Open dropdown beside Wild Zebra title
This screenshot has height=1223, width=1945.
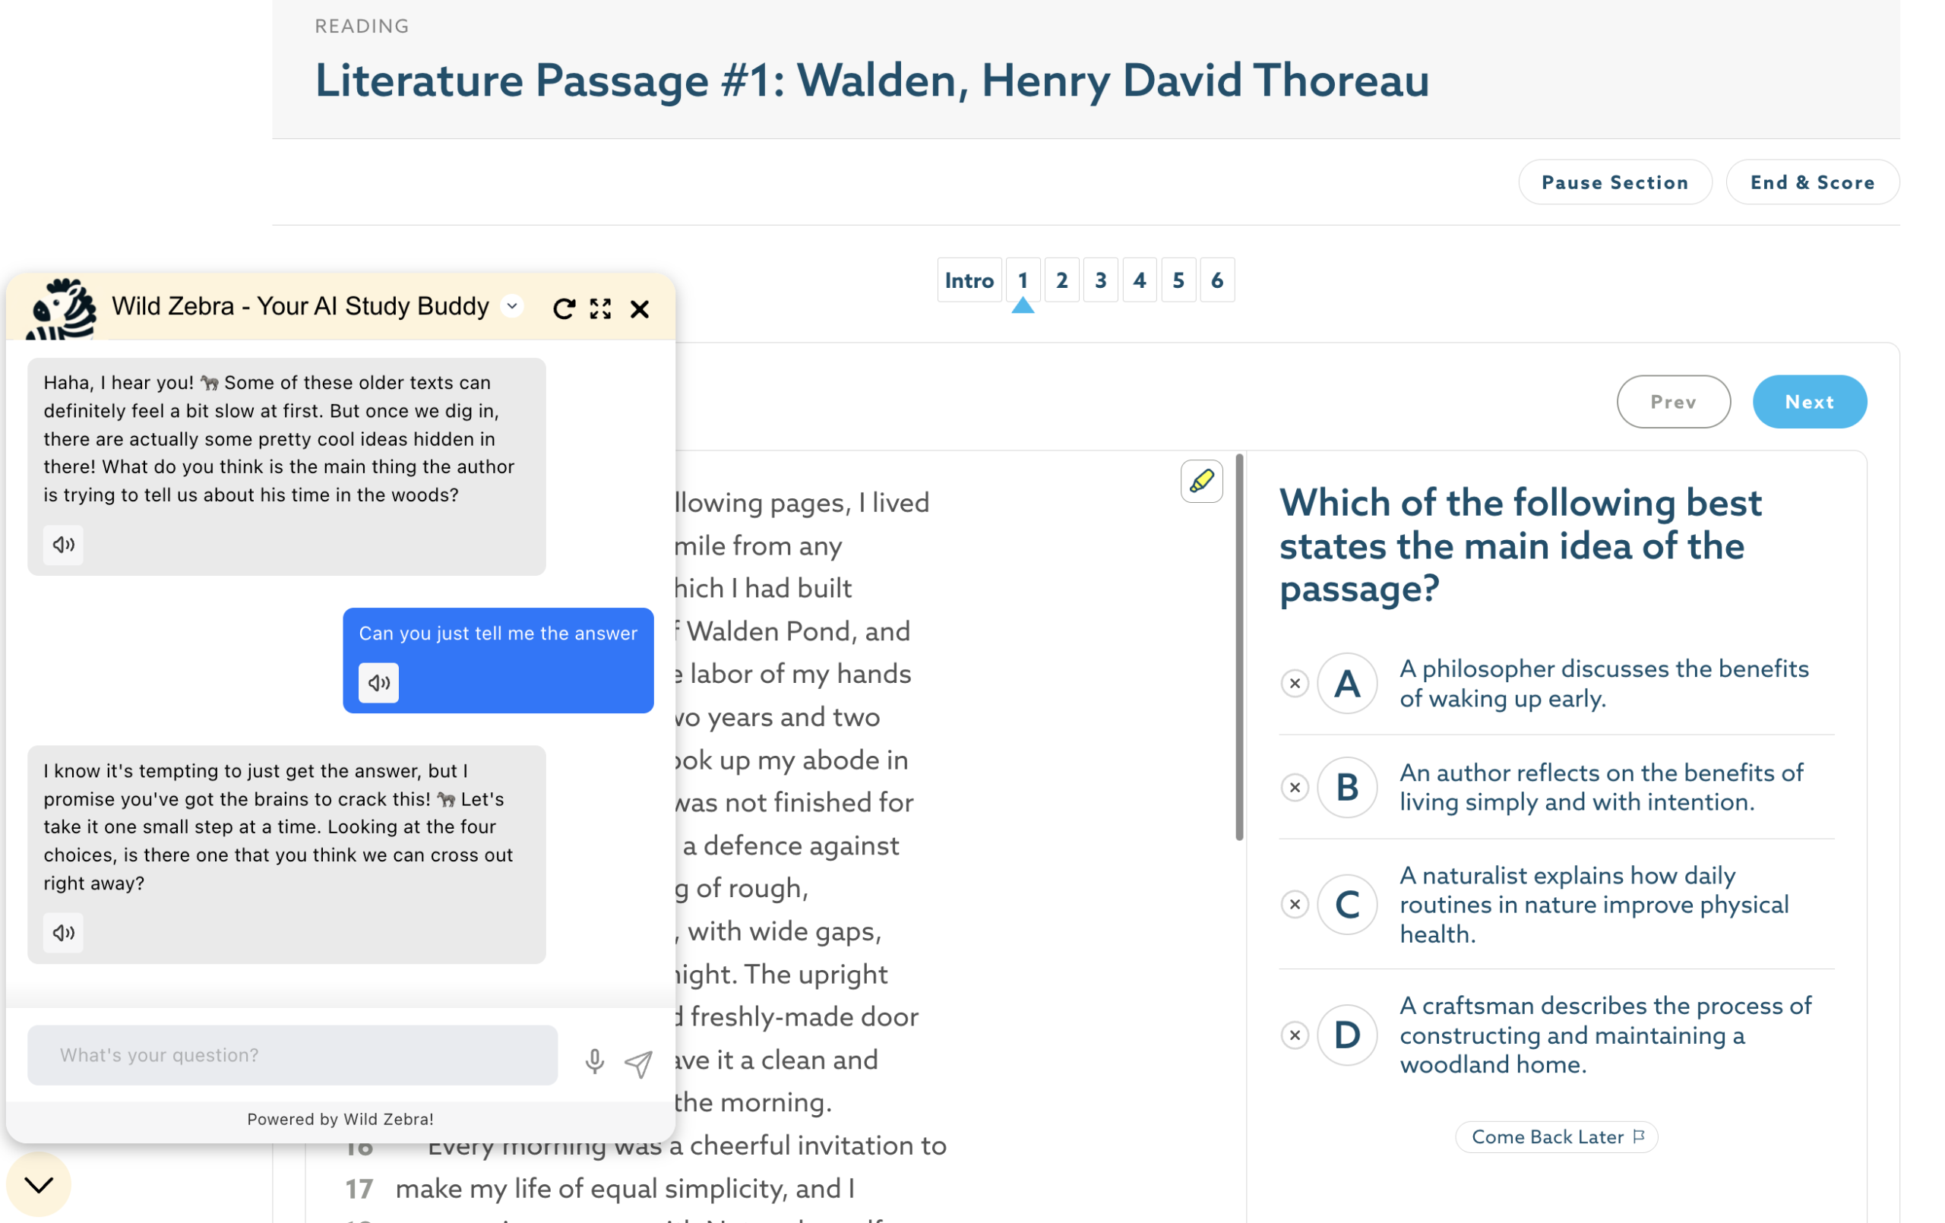click(x=512, y=306)
